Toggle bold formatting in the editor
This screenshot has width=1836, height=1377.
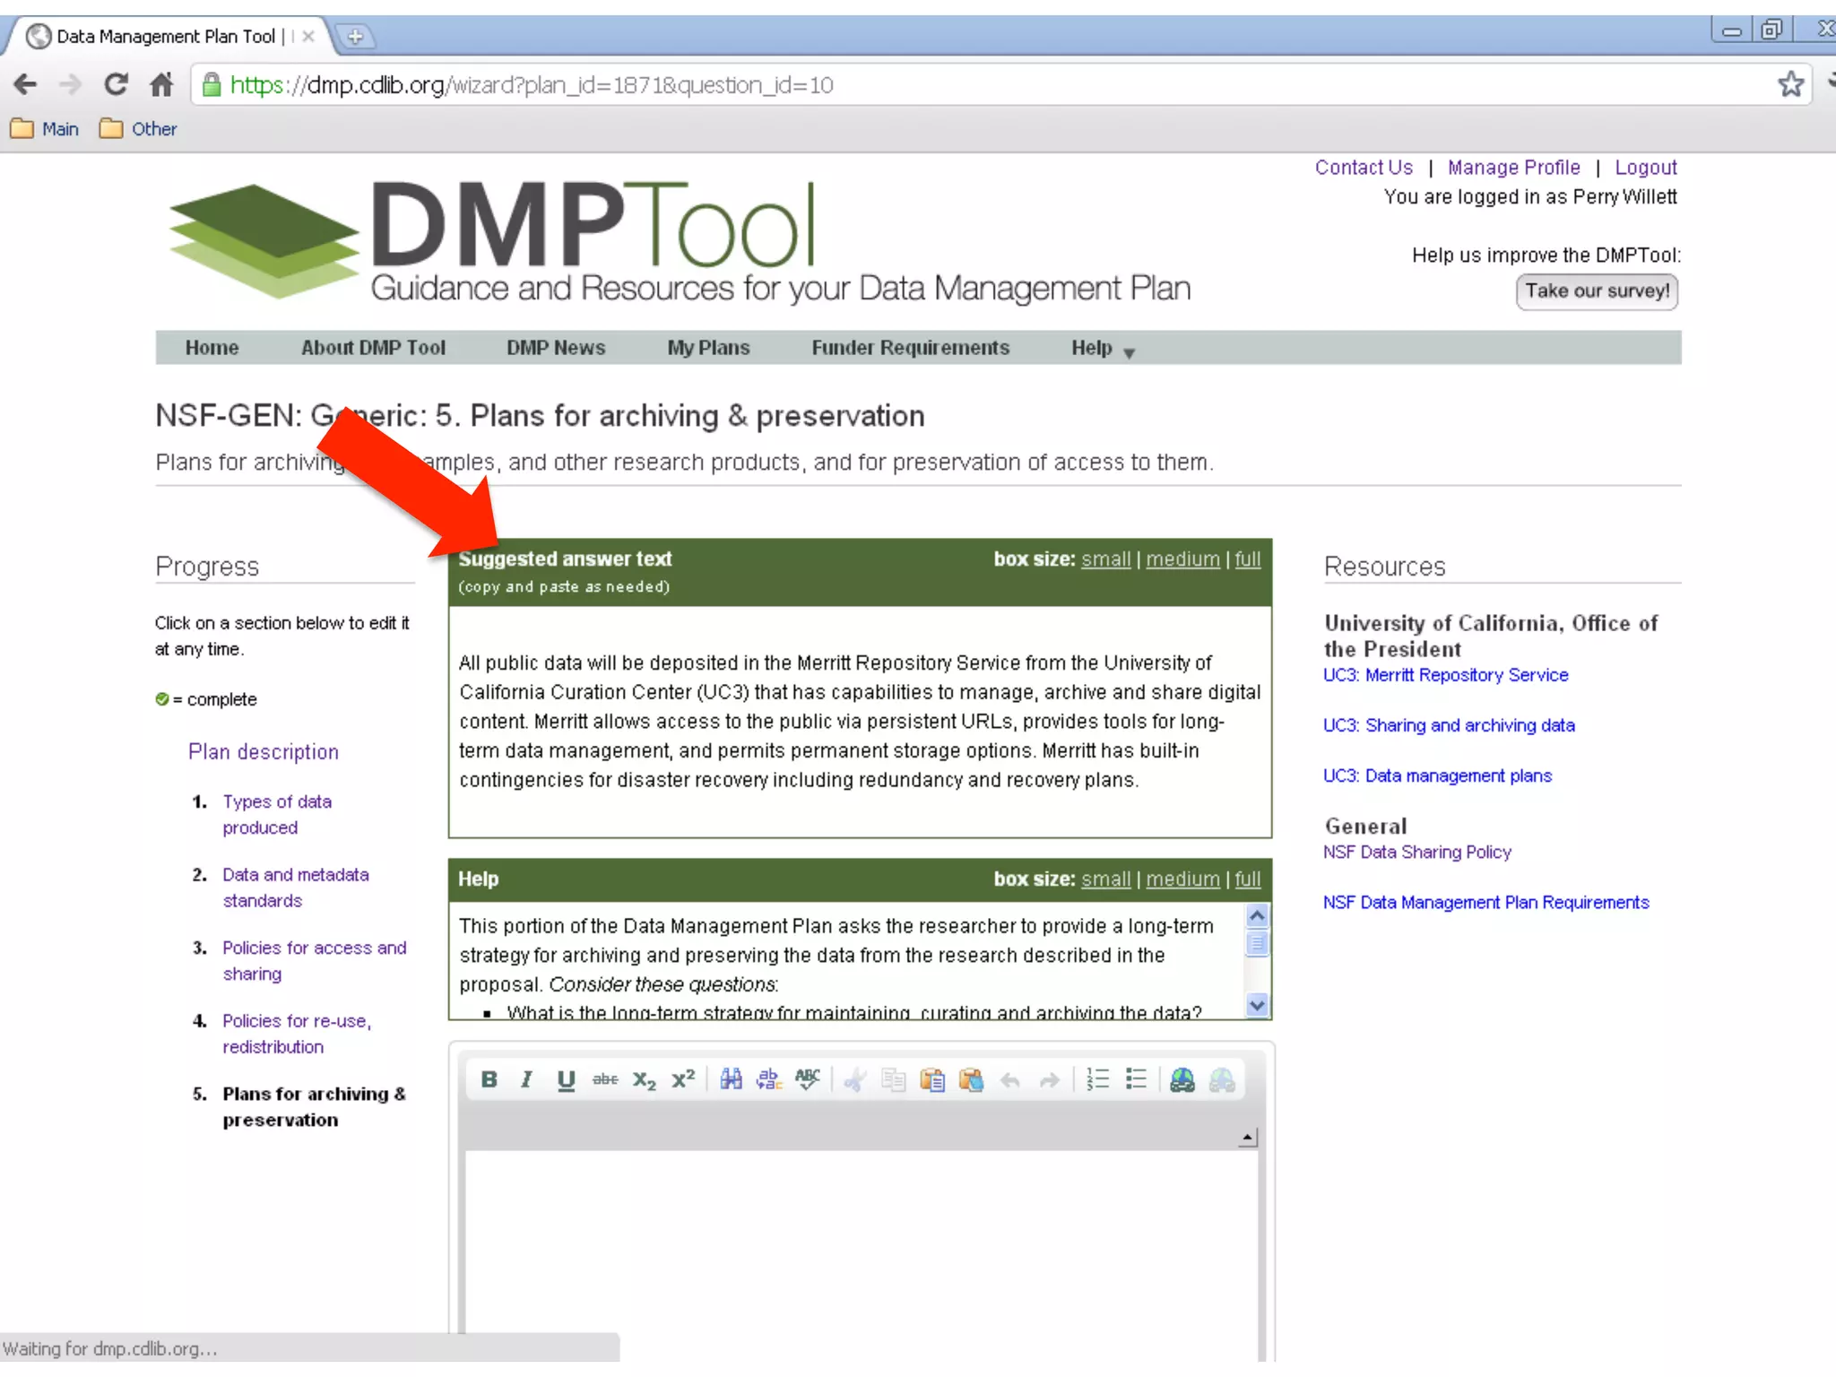click(x=489, y=1079)
